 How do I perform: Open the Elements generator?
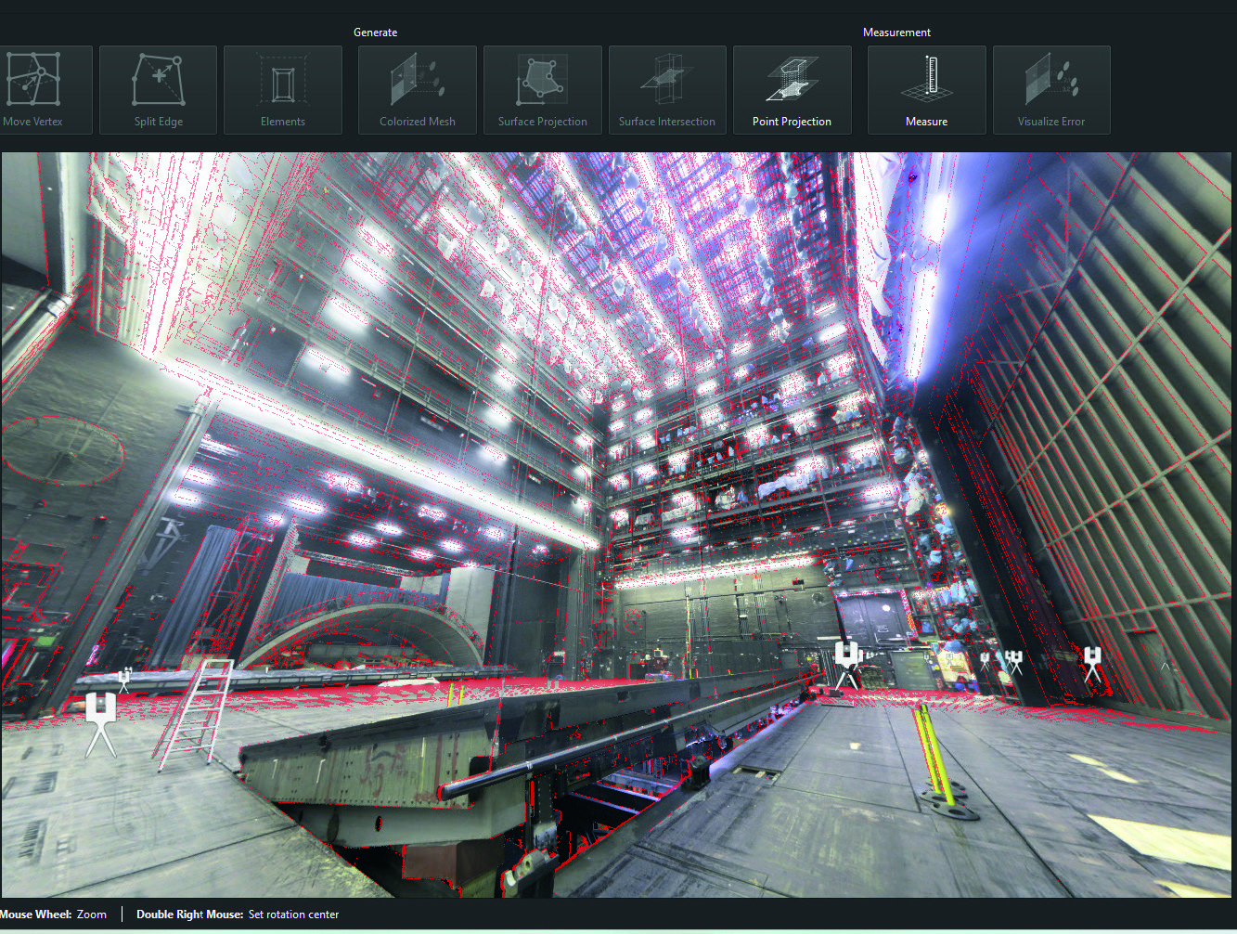coord(282,90)
